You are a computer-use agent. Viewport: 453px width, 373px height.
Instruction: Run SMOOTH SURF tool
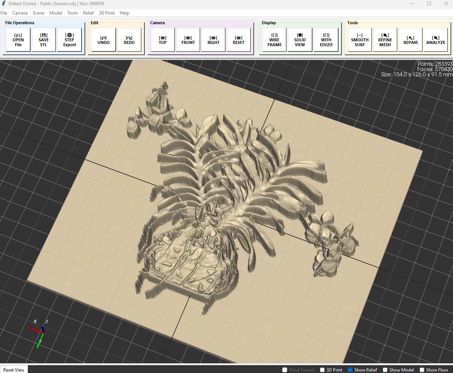[360, 40]
